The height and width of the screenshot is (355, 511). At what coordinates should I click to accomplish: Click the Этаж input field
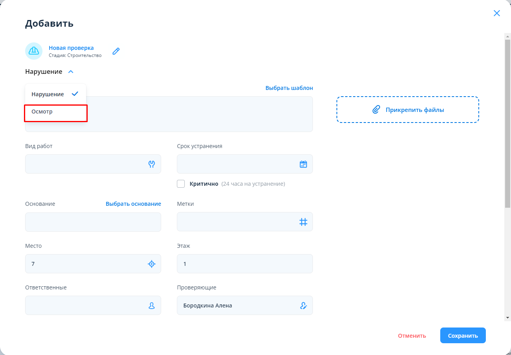pyautogui.click(x=244, y=264)
